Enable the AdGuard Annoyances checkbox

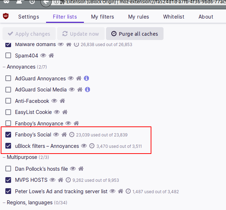(8, 79)
